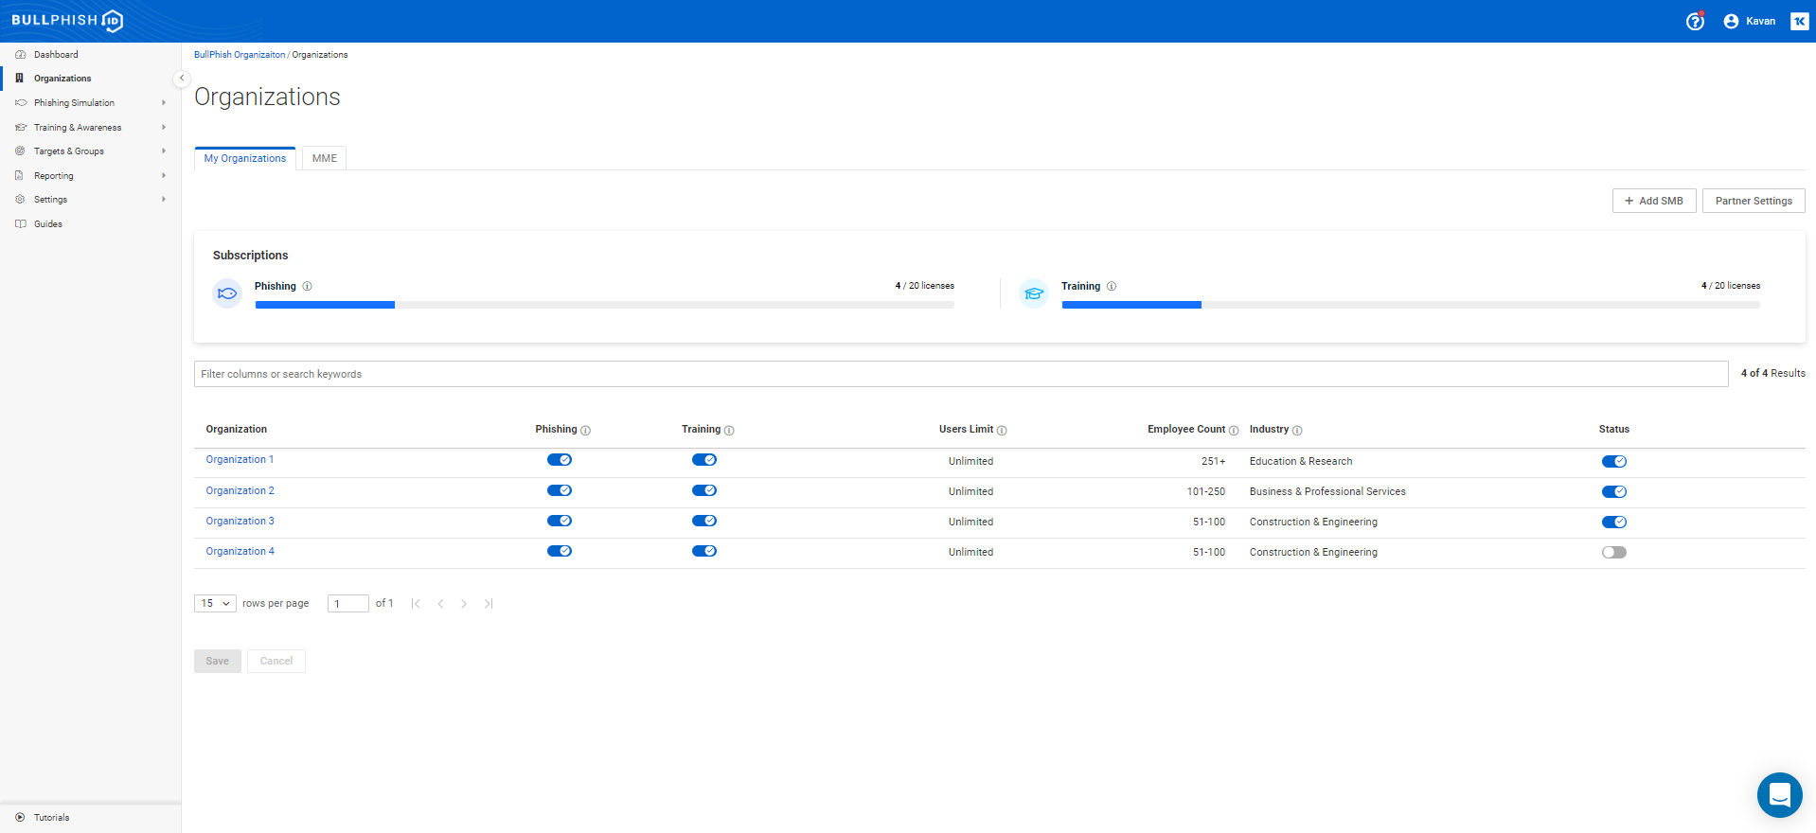Click the info icon beside Training column header

coord(729,431)
